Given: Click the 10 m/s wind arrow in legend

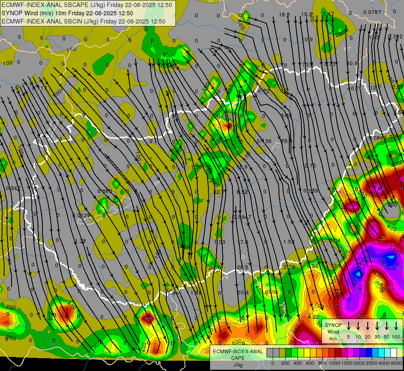Looking at the screenshot, I should pos(358,326).
